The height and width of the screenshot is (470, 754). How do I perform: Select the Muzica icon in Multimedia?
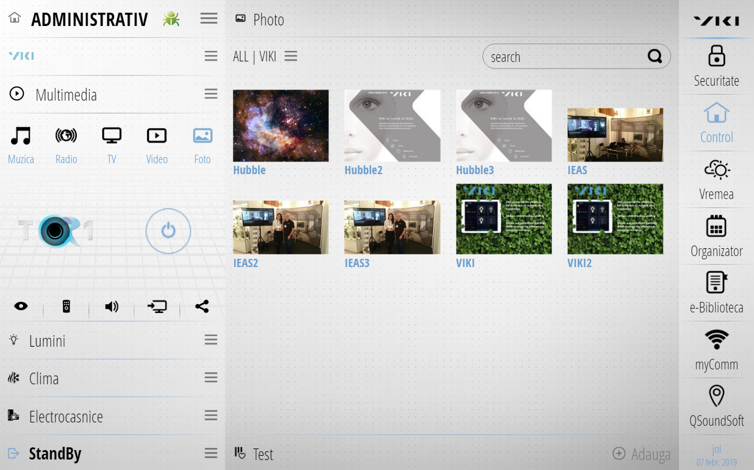click(x=20, y=135)
